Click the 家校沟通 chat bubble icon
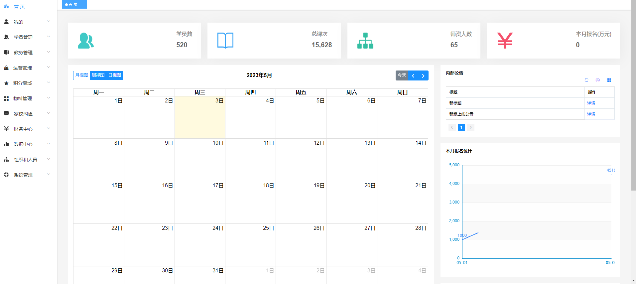Viewport: 636px width, 284px height. [x=6, y=113]
